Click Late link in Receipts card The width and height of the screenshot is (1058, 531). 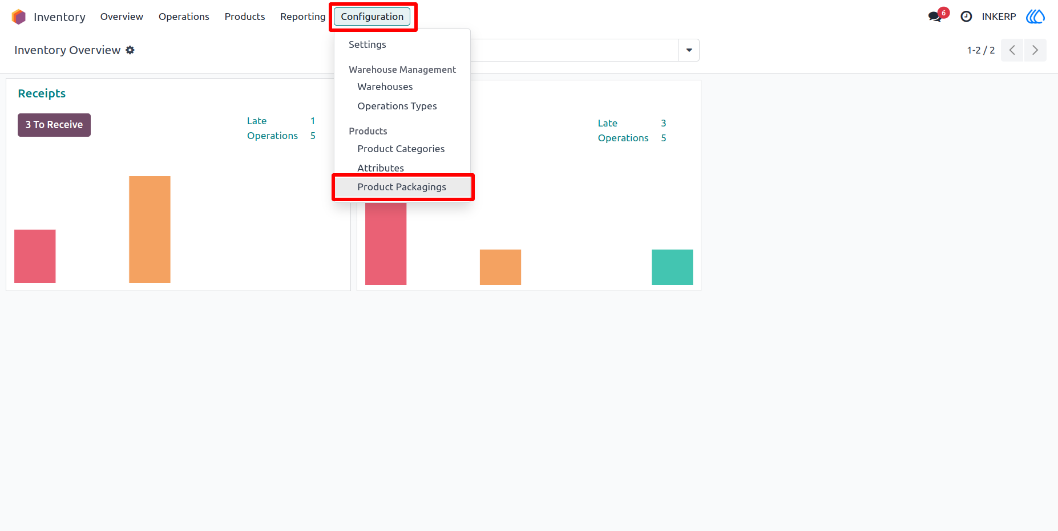(x=257, y=121)
